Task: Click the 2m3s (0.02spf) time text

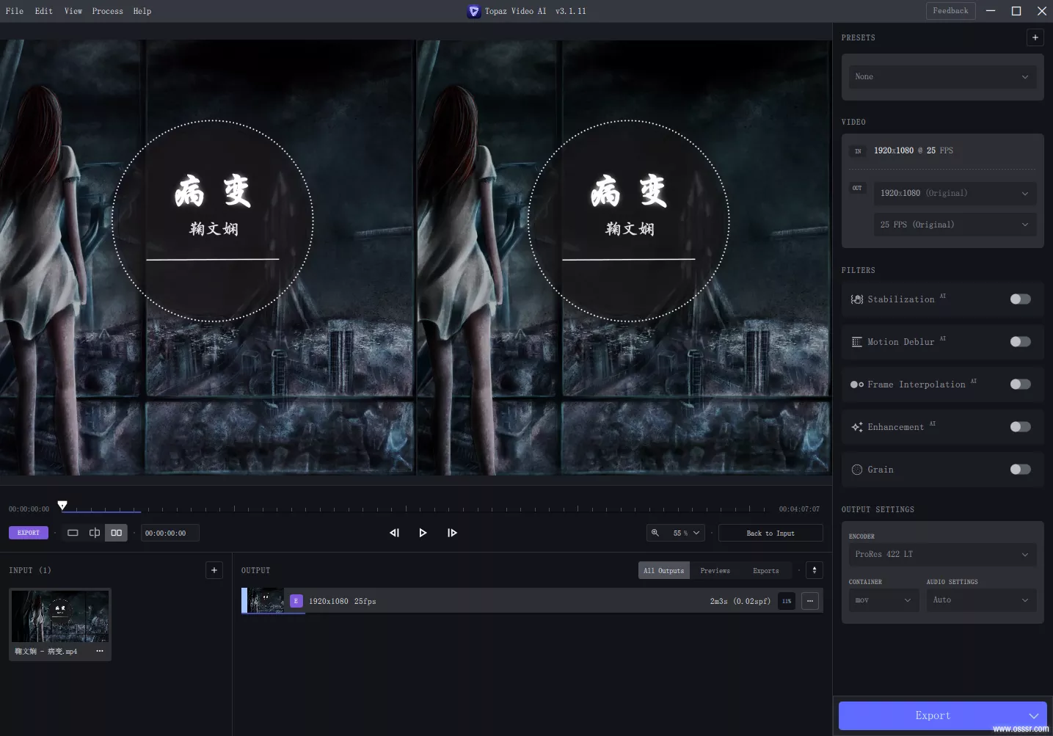Action: [x=740, y=601]
